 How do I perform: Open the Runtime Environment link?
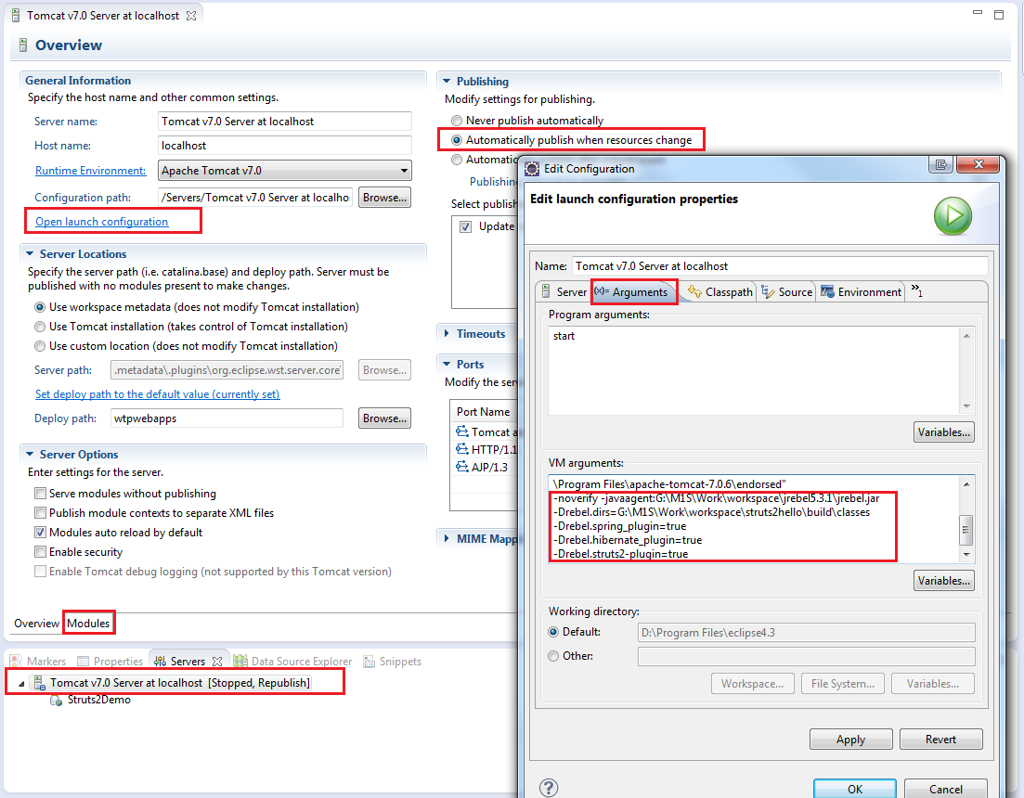click(x=90, y=171)
